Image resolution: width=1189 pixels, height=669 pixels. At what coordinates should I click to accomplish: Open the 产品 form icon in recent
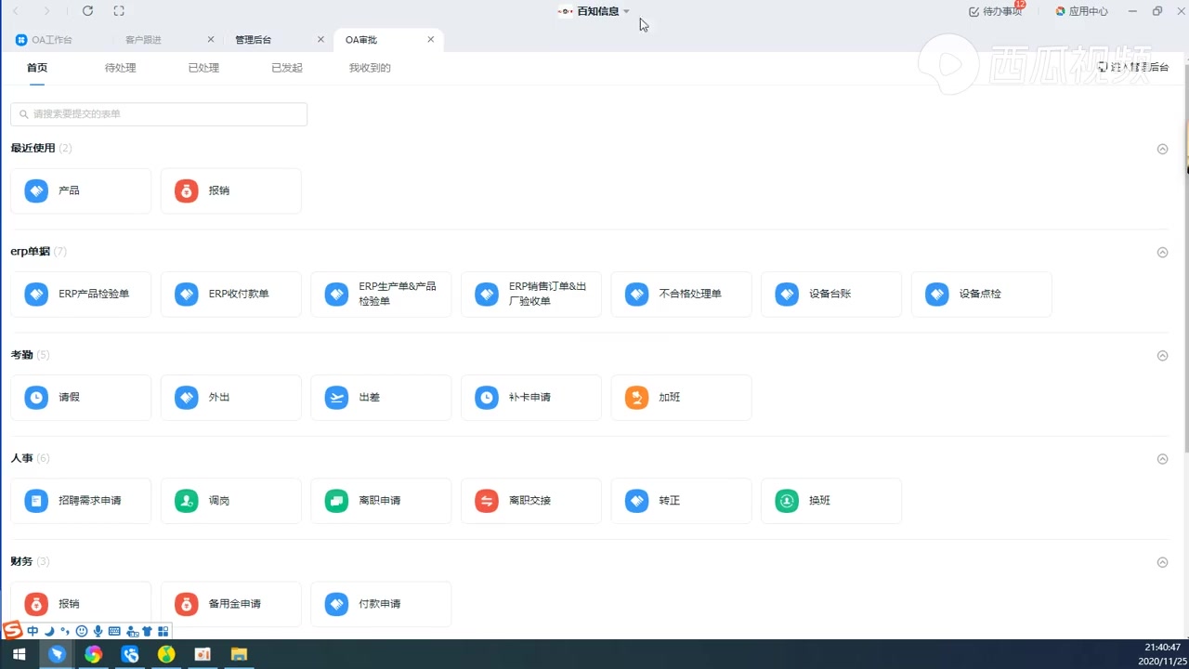tap(36, 190)
